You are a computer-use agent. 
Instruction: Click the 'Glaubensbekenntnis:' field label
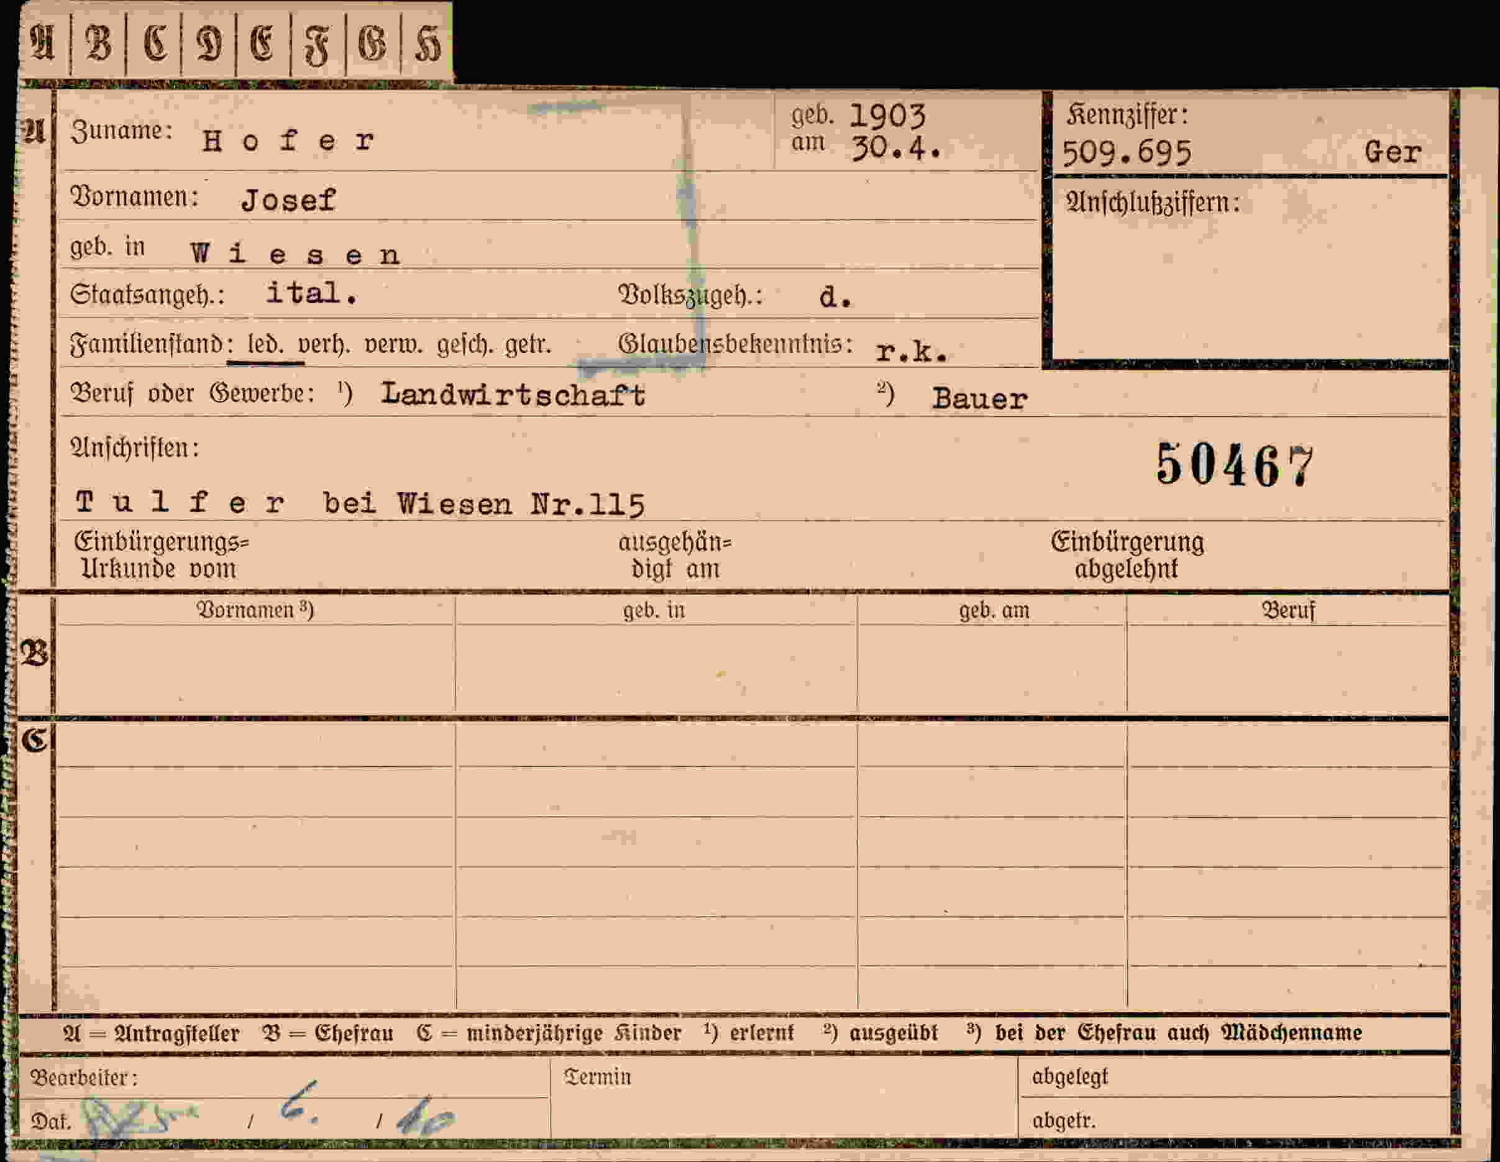735,344
